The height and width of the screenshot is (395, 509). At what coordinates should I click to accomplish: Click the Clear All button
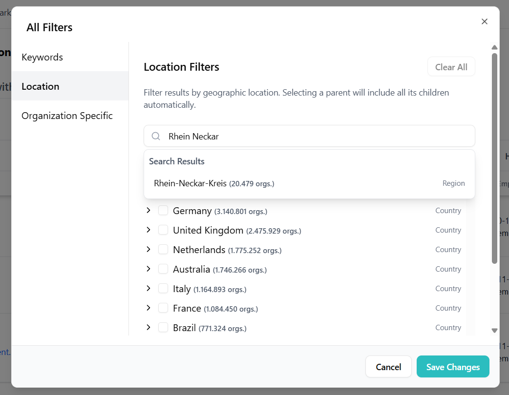(x=451, y=67)
